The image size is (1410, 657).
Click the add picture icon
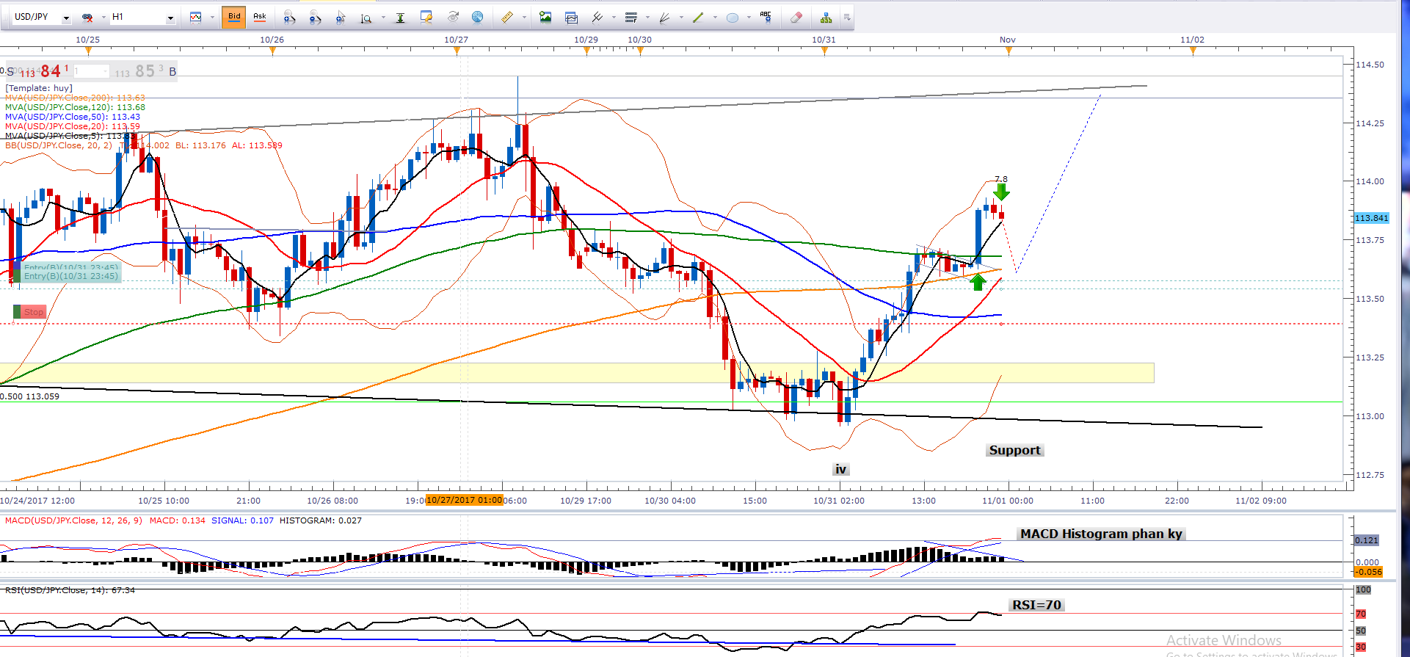pos(545,17)
